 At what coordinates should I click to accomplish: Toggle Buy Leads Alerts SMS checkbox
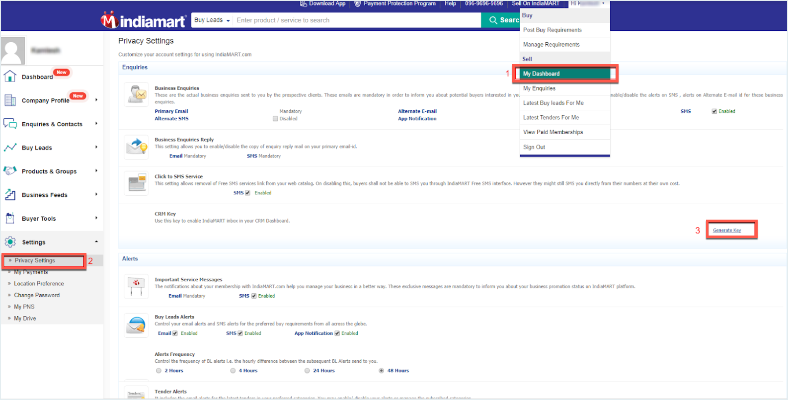pos(240,333)
